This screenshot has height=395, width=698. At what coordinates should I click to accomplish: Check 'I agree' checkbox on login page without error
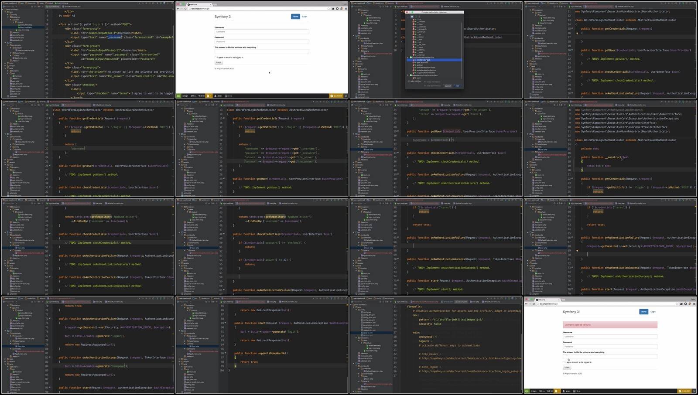(x=216, y=57)
